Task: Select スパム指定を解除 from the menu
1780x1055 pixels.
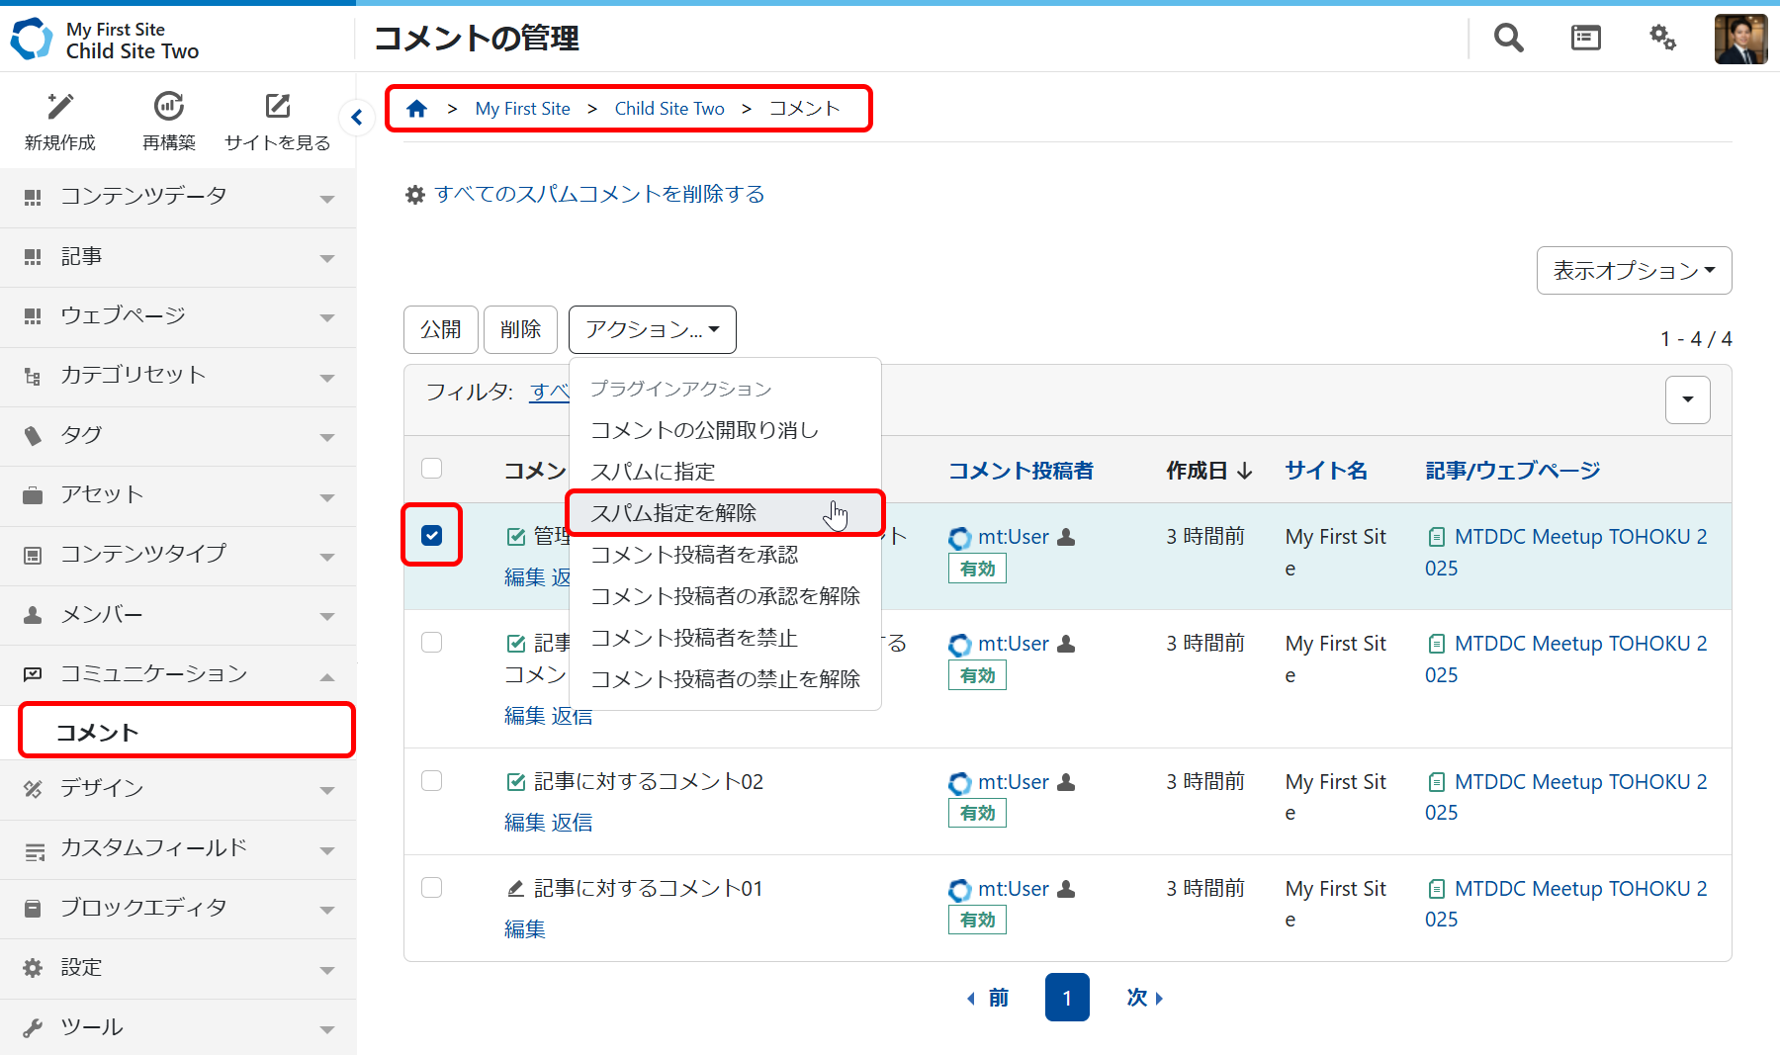Action: (x=673, y=513)
